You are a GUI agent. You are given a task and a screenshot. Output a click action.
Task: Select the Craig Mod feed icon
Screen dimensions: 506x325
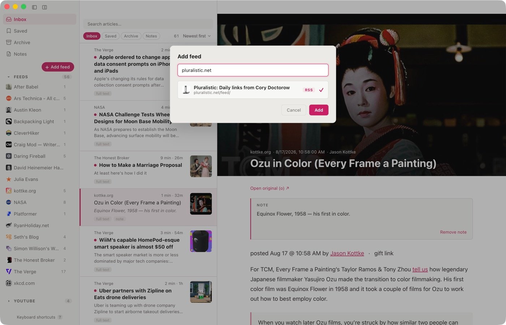tap(9, 145)
